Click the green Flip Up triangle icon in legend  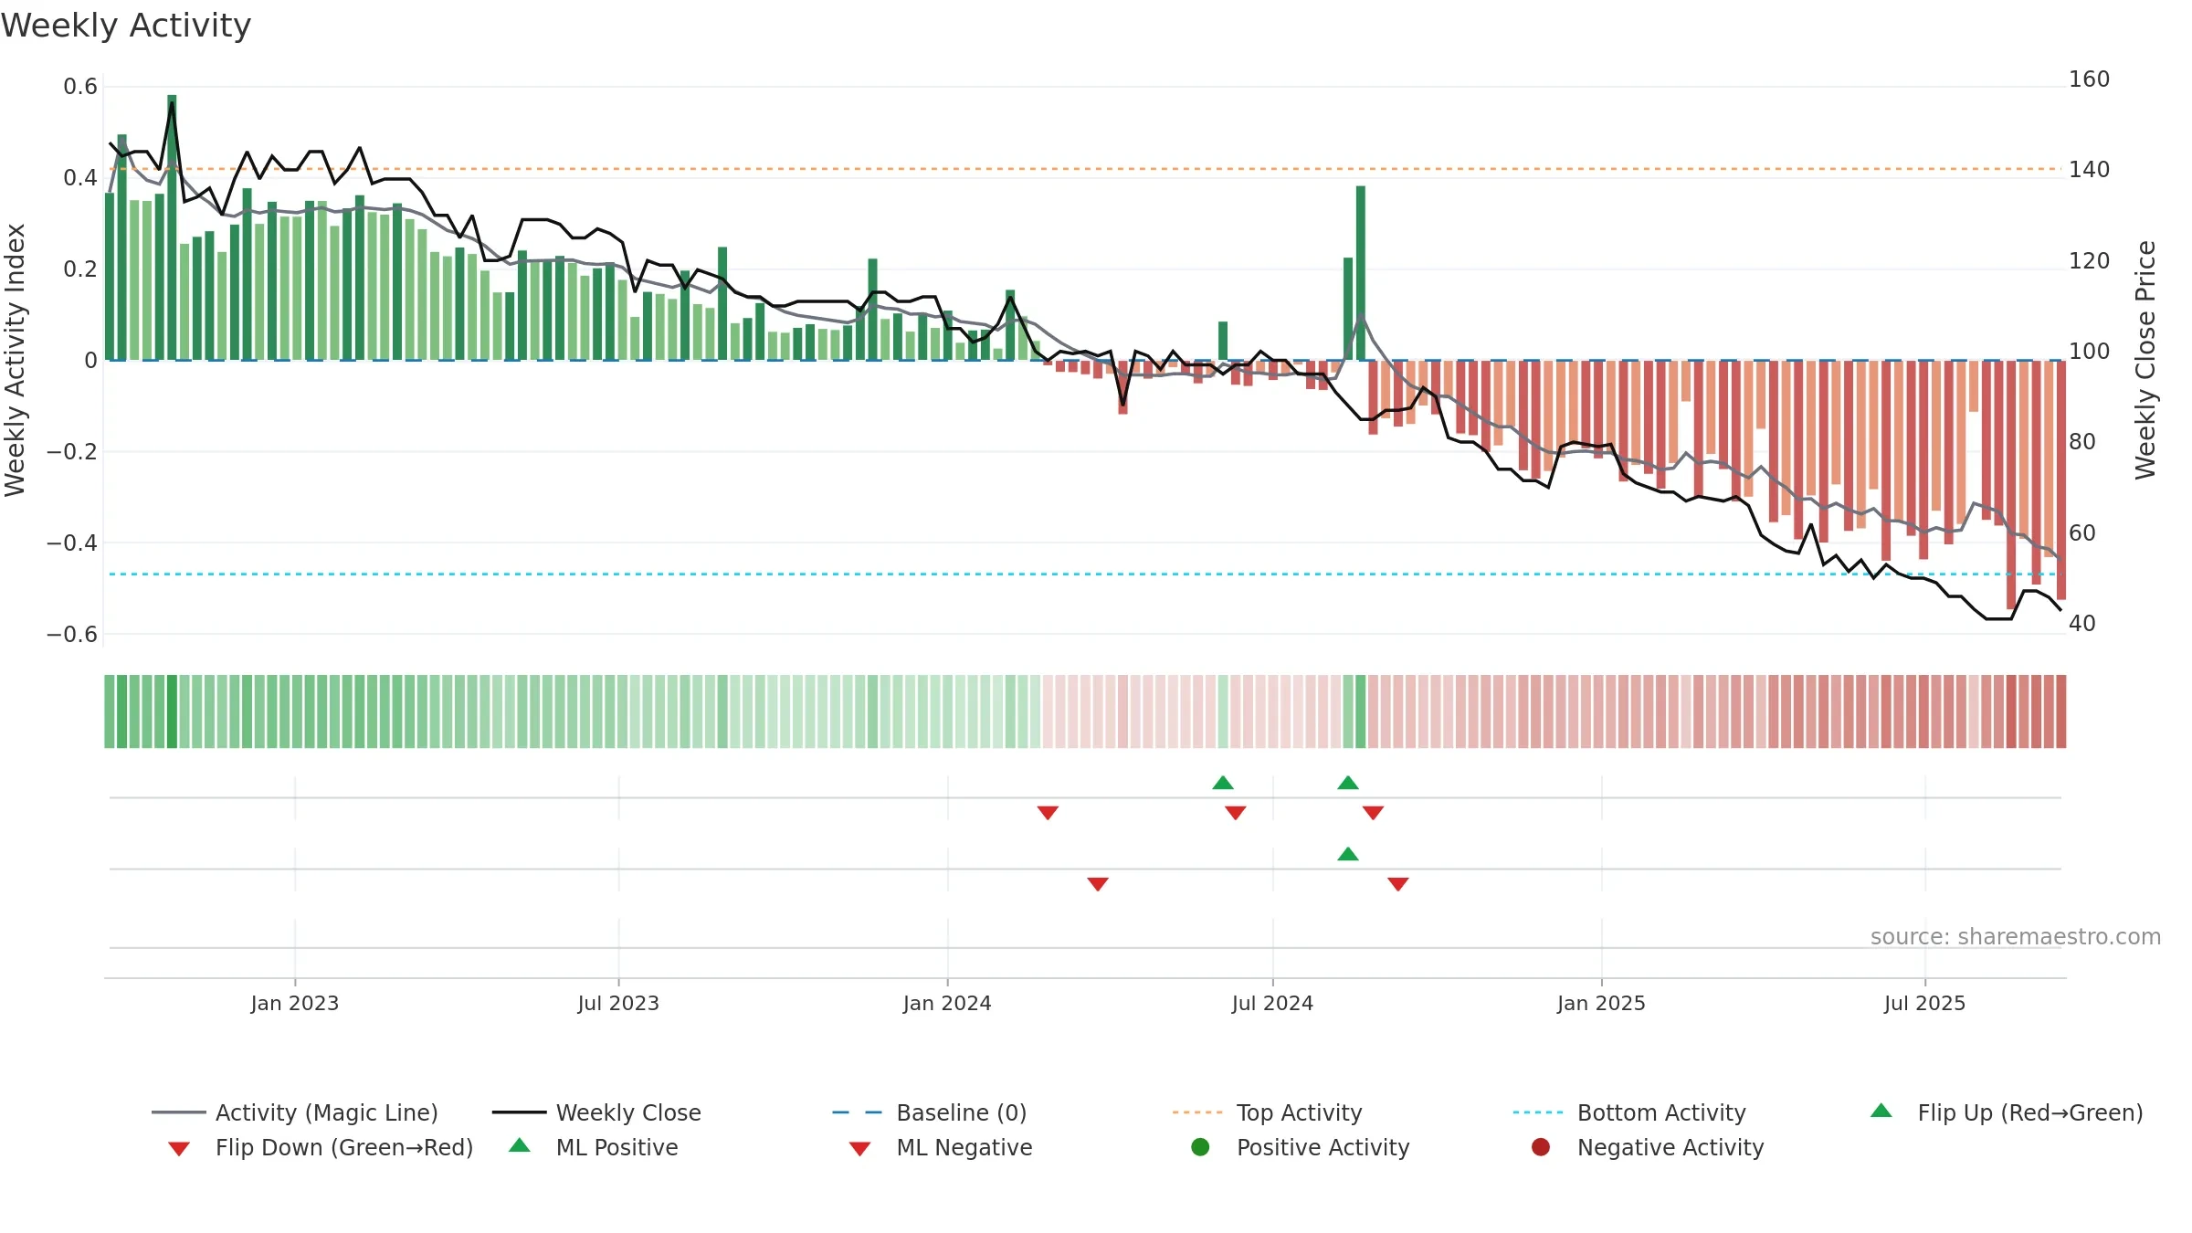click(x=1881, y=1111)
